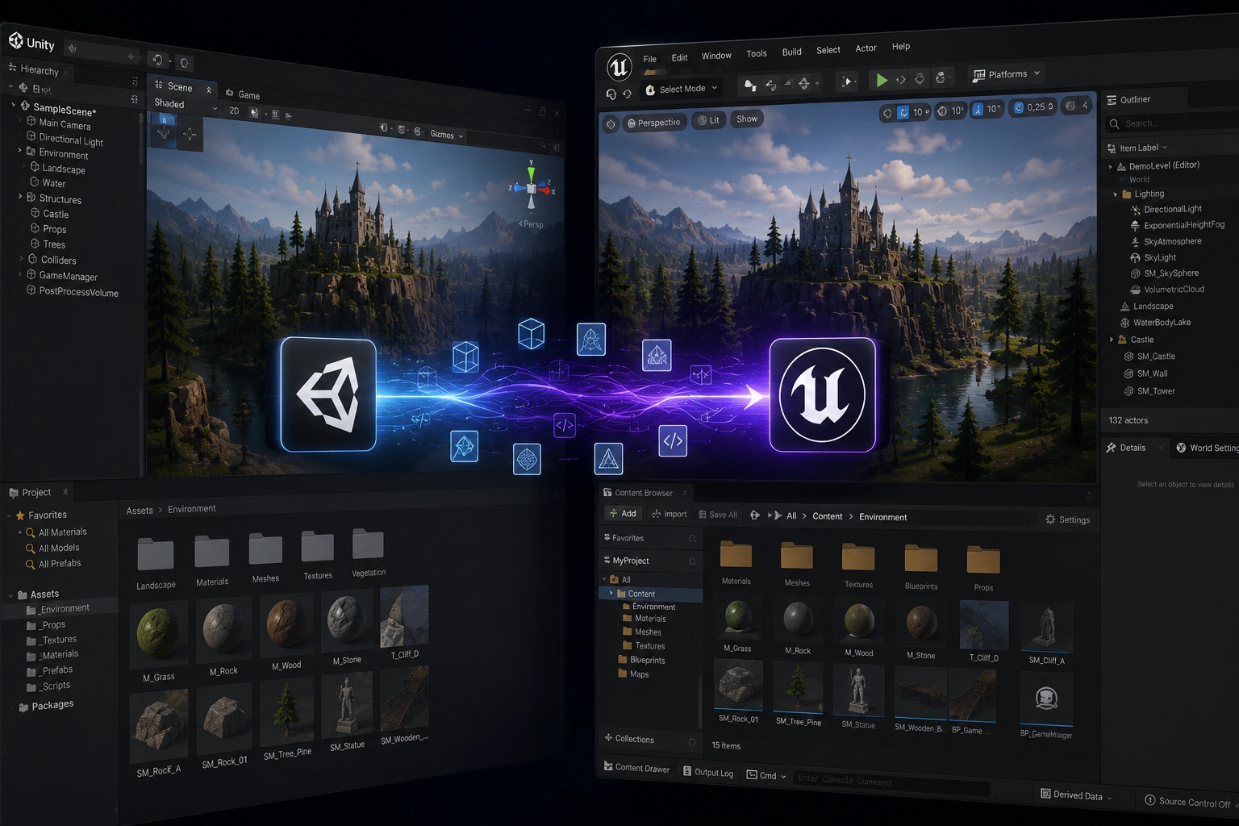Click the Unity Favorites star icon
The width and height of the screenshot is (1239, 826).
tap(20, 515)
